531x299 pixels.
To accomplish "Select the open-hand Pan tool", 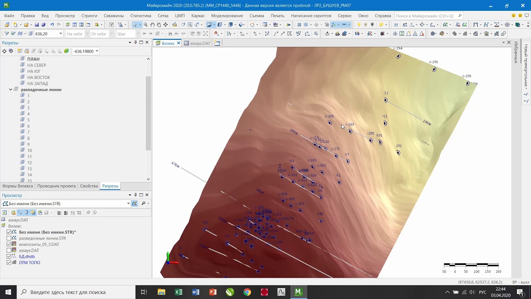I will 153,25.
